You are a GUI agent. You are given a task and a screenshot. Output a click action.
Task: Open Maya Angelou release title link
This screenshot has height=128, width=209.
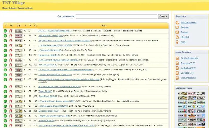65,40
